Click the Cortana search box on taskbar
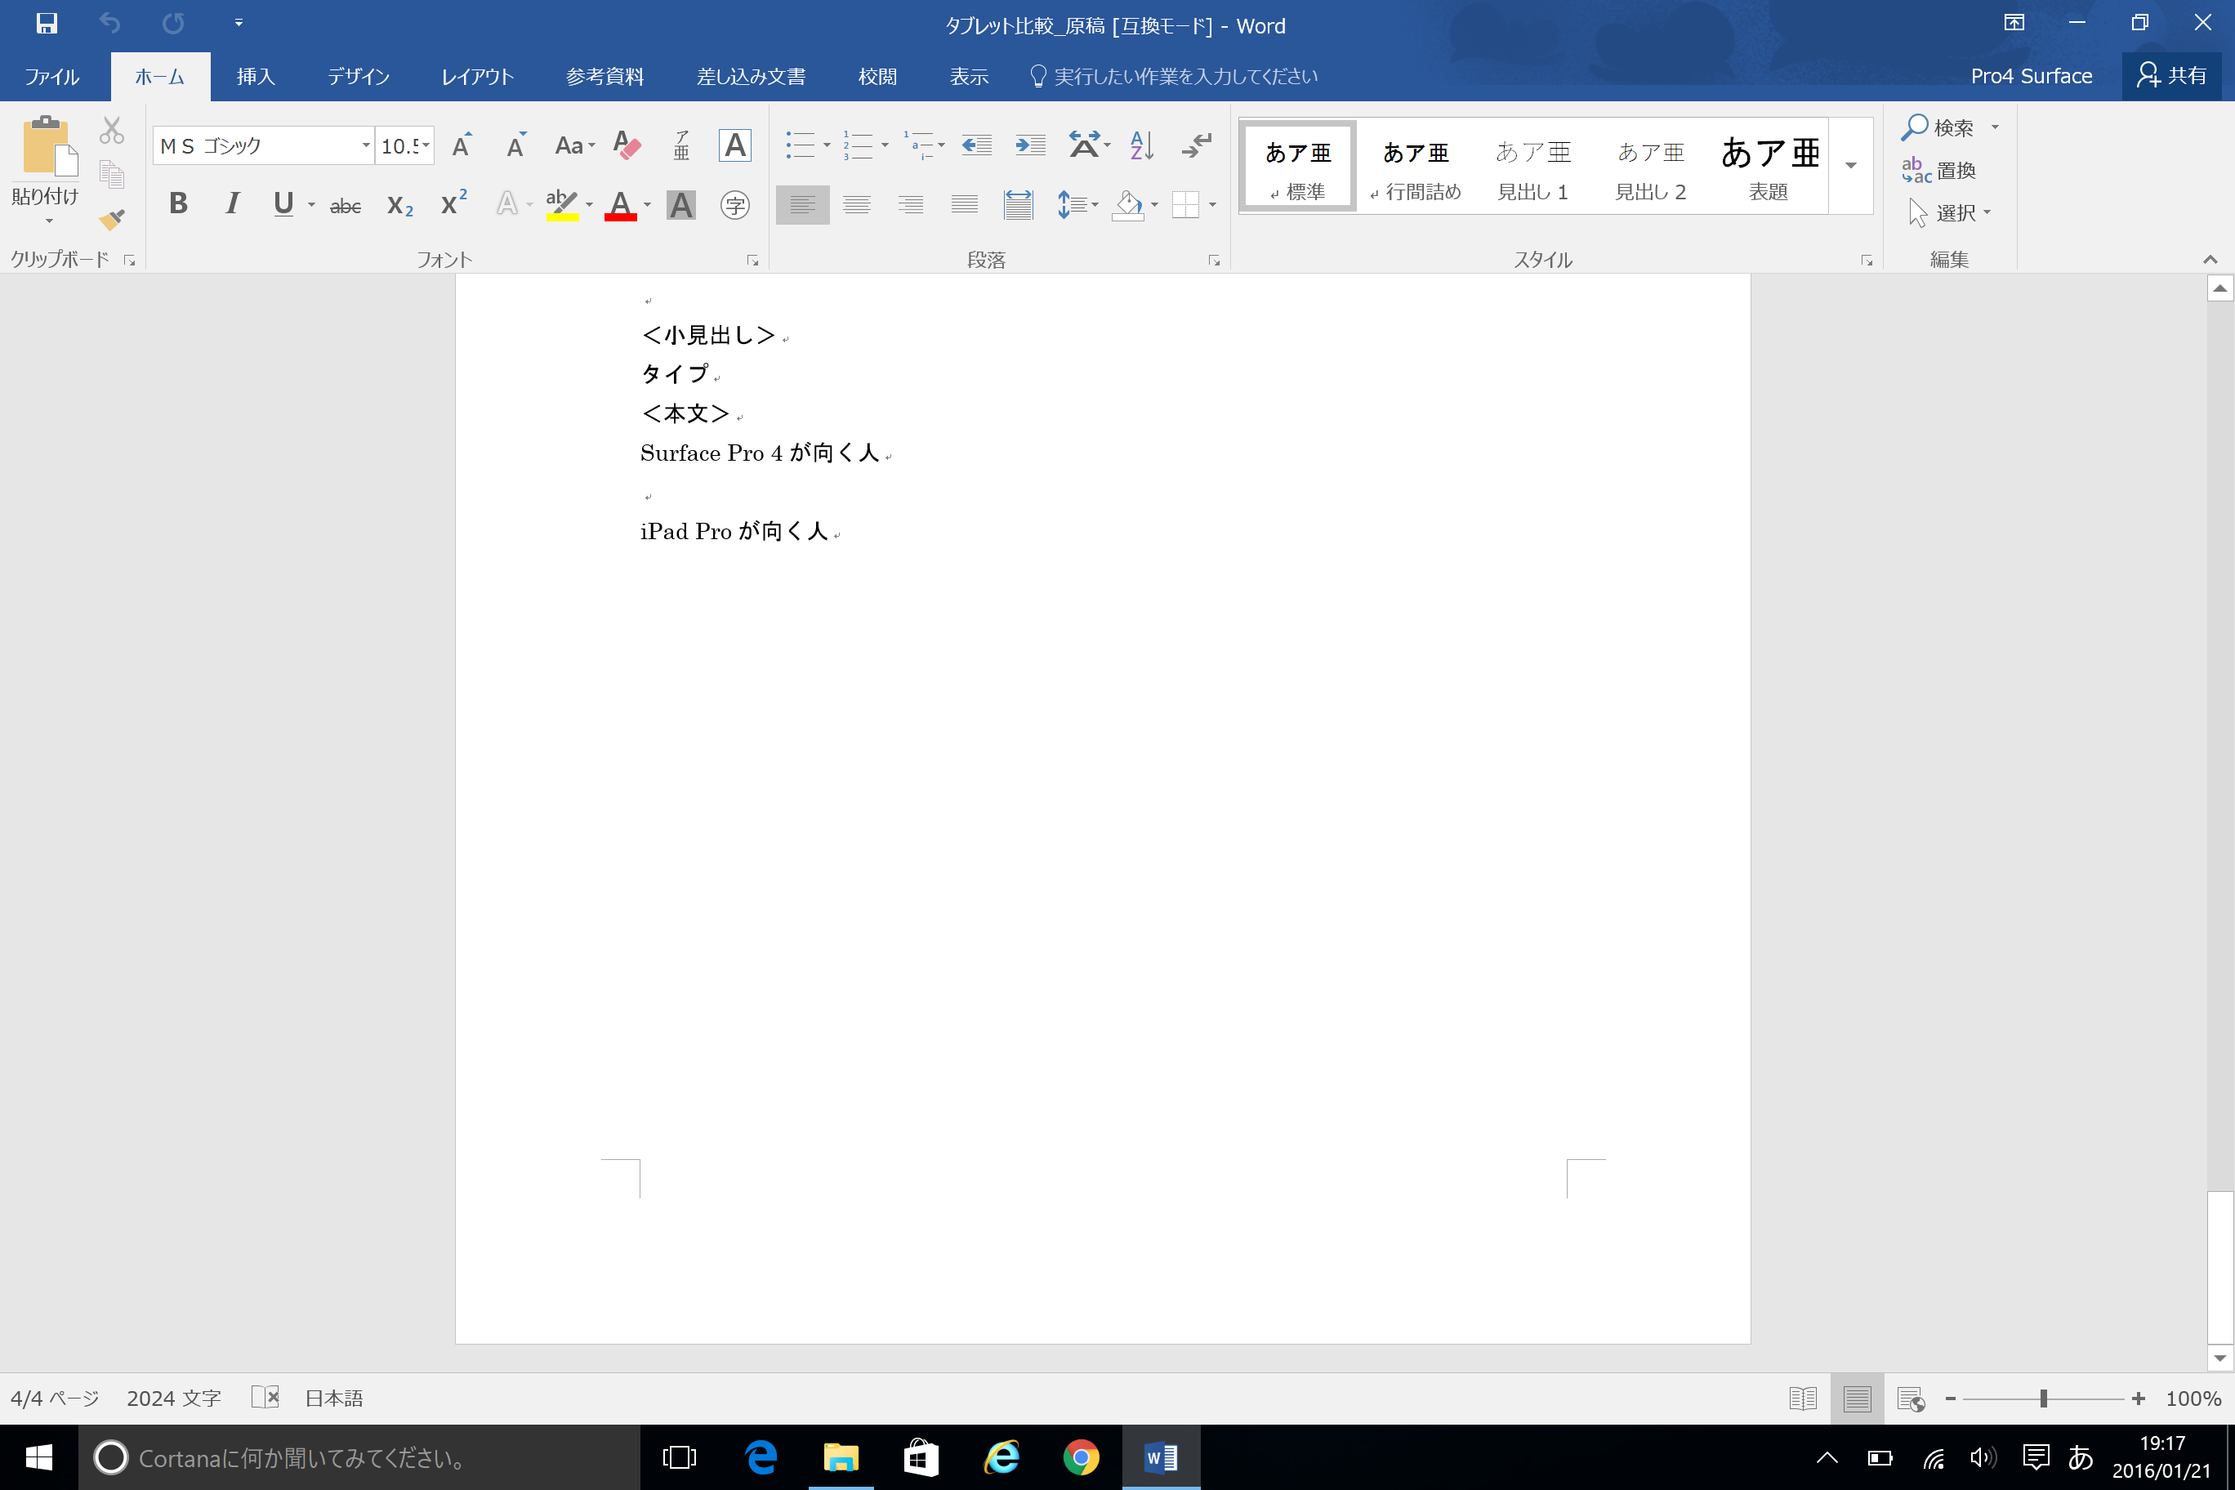 pos(361,1457)
